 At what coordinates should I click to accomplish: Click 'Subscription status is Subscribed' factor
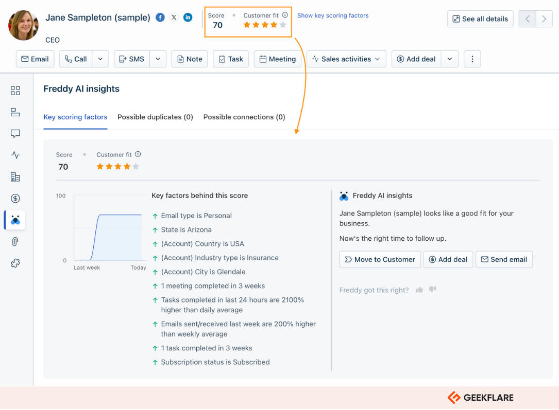pos(215,362)
